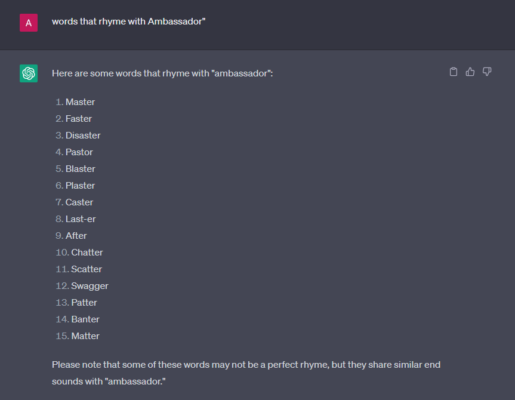This screenshot has height=400, width=515.
Task: Click the word "Swagger" in the list
Action: pyautogui.click(x=90, y=286)
